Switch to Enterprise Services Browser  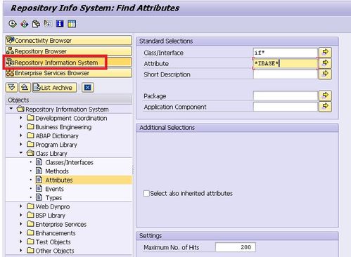[x=69, y=73]
